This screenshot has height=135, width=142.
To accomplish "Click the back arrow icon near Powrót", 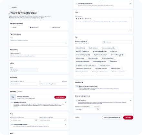I will click(x=10, y=7).
